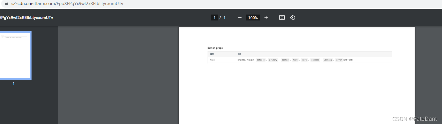Screen dimensions: 442x124
Task: Click the 'dashed' value tag
Action: pos(285,60)
